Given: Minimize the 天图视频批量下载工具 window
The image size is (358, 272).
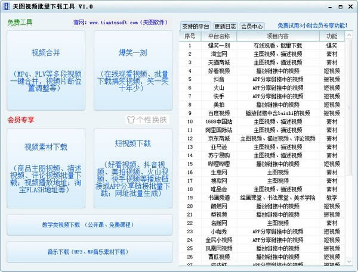Looking at the screenshot, I should 330,7.
